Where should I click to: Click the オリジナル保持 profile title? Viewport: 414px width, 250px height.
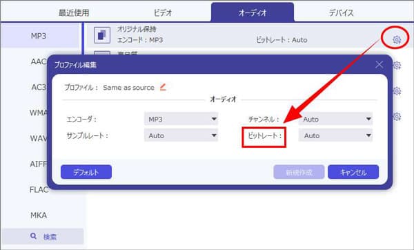click(x=137, y=29)
